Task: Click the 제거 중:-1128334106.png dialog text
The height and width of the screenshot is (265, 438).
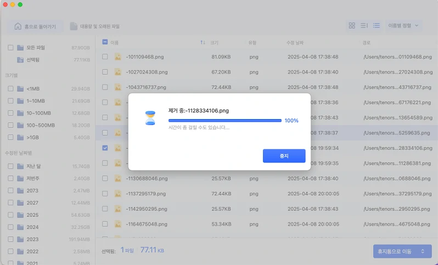Action: click(199, 111)
